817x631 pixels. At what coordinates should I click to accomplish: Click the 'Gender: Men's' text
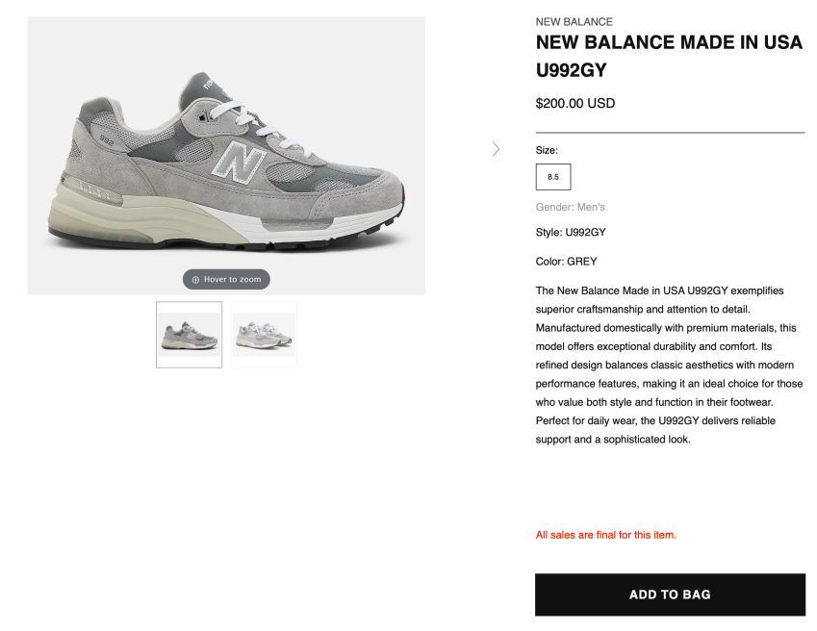click(570, 207)
